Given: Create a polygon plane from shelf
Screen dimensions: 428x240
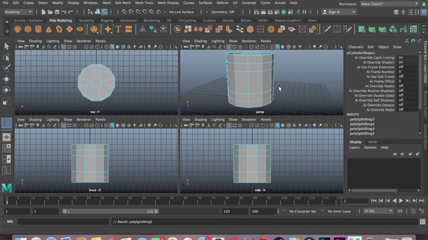Looking at the screenshot, I should [x=70, y=29].
